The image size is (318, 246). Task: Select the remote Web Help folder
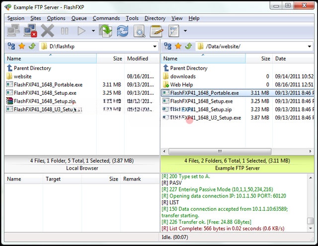pos(178,85)
